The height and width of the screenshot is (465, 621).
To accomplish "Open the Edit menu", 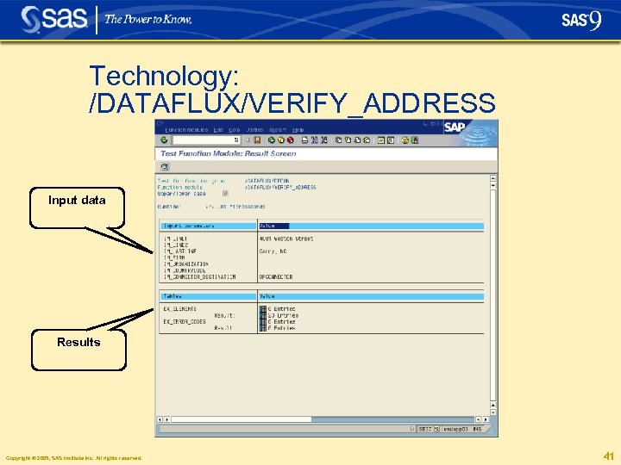I will [x=218, y=130].
